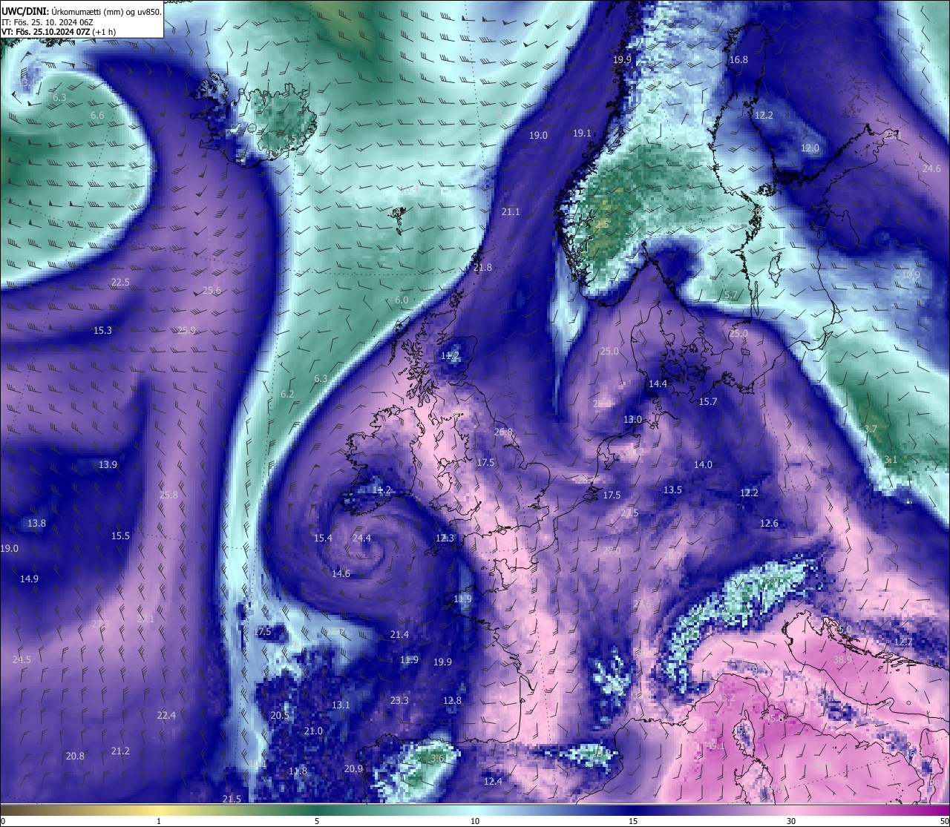950x827 pixels.
Task: Select the 19.1 map value label
Action: [582, 134]
